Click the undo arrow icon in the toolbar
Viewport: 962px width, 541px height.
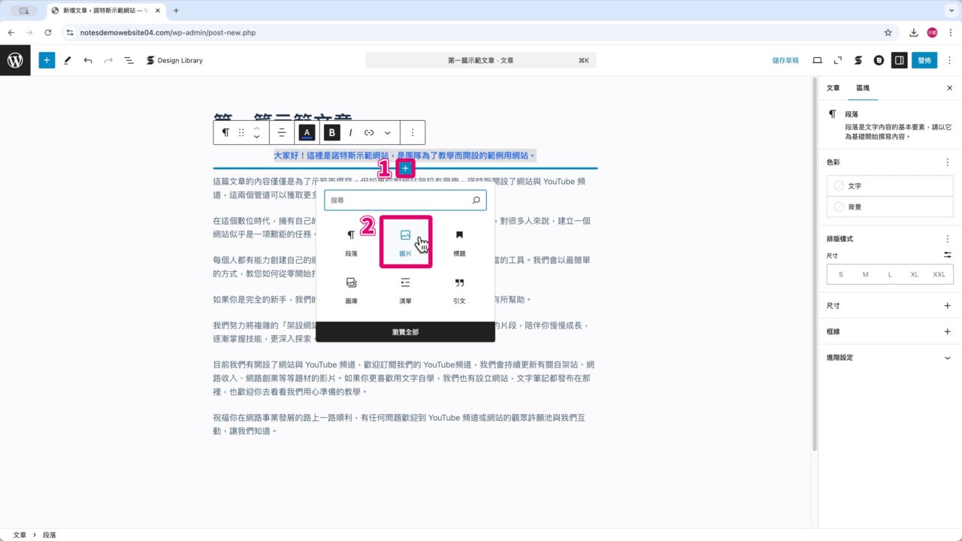tap(87, 60)
